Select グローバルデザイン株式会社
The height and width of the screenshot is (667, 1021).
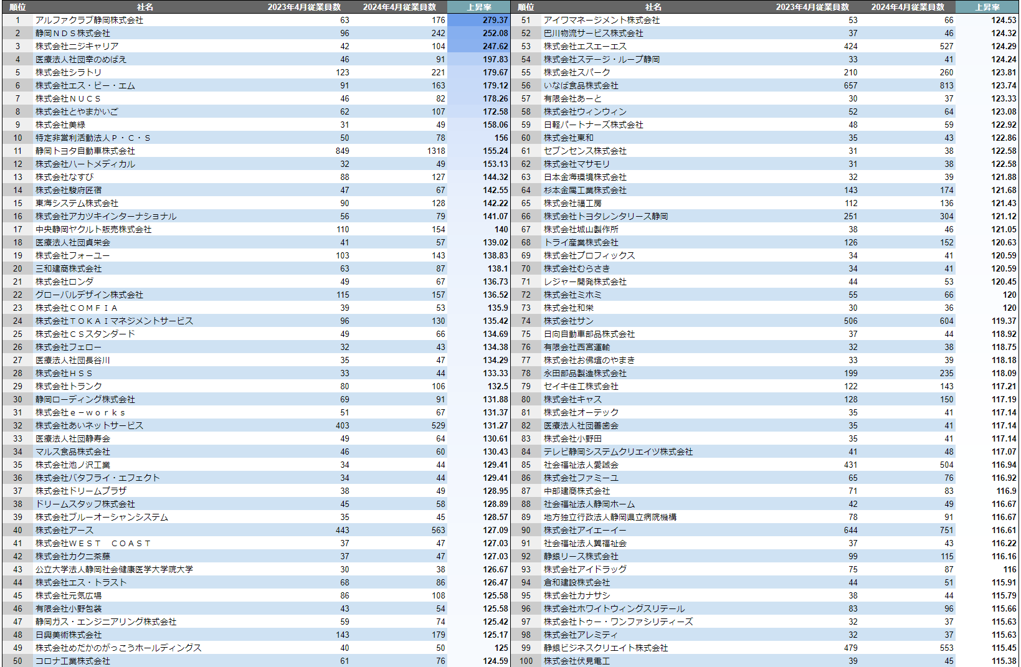89,295
